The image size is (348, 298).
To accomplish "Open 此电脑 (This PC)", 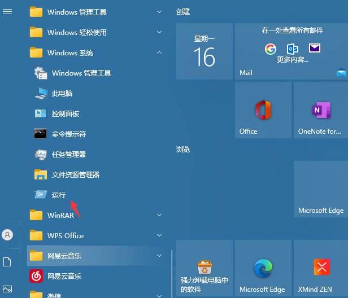I will click(62, 93).
